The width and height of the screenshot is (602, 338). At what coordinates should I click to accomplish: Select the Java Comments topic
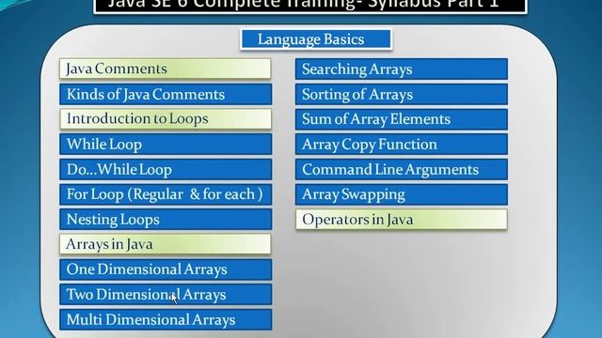[166, 69]
